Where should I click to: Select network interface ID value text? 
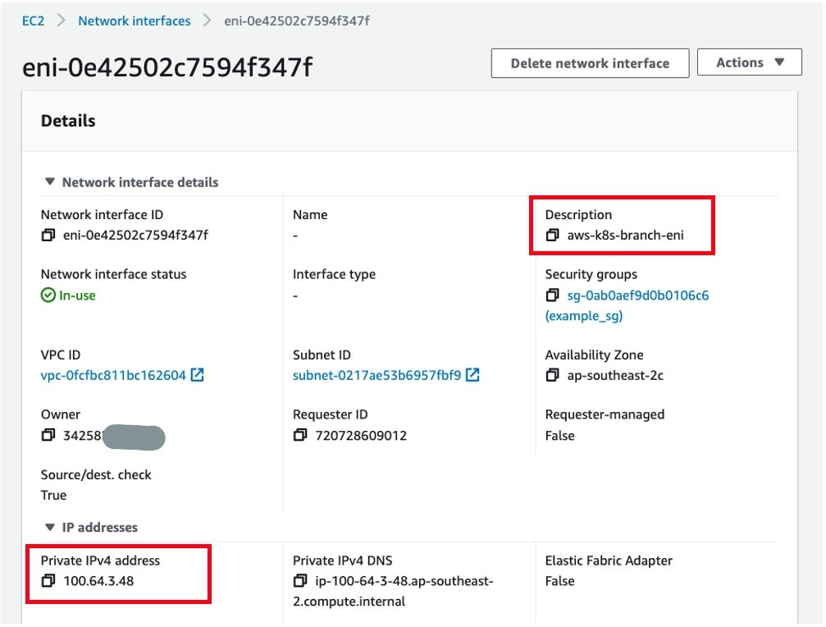(x=135, y=235)
